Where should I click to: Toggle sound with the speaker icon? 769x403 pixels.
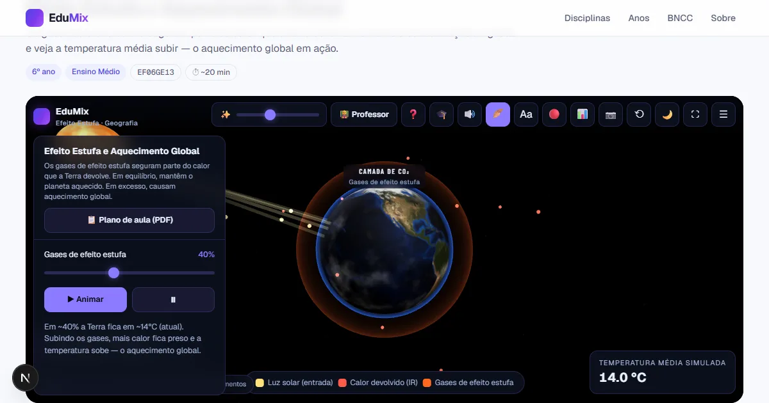(470, 115)
